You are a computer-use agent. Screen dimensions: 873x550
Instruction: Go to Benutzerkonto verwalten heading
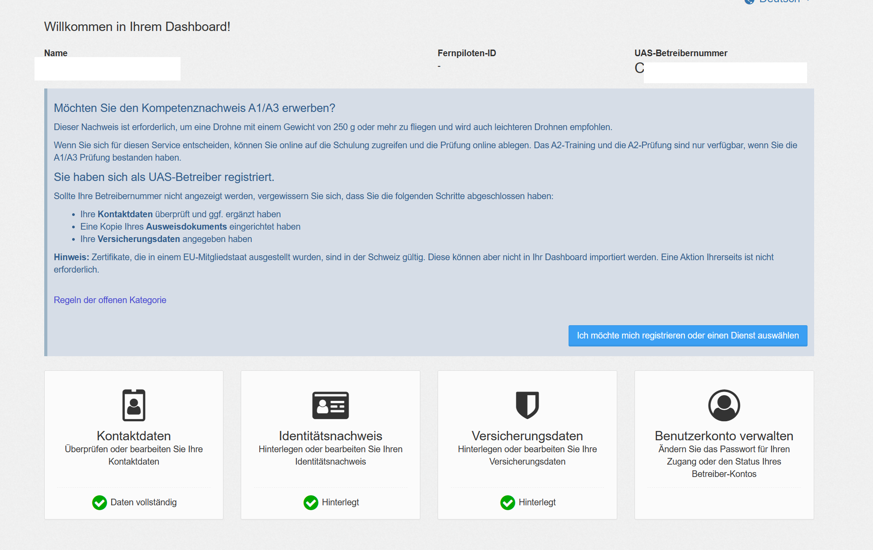(x=724, y=436)
